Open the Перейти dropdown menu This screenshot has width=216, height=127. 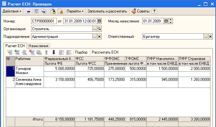tap(75, 11)
